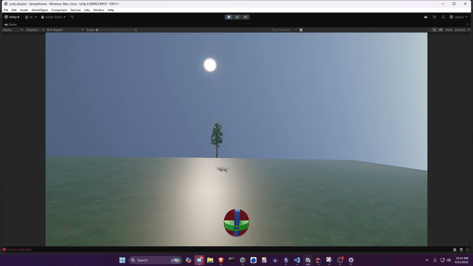This screenshot has height=266, width=473.
Task: Click the tree on the hill
Action: tap(216, 140)
